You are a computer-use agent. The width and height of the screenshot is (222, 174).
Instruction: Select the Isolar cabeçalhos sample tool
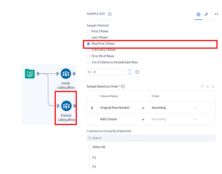(x=66, y=74)
